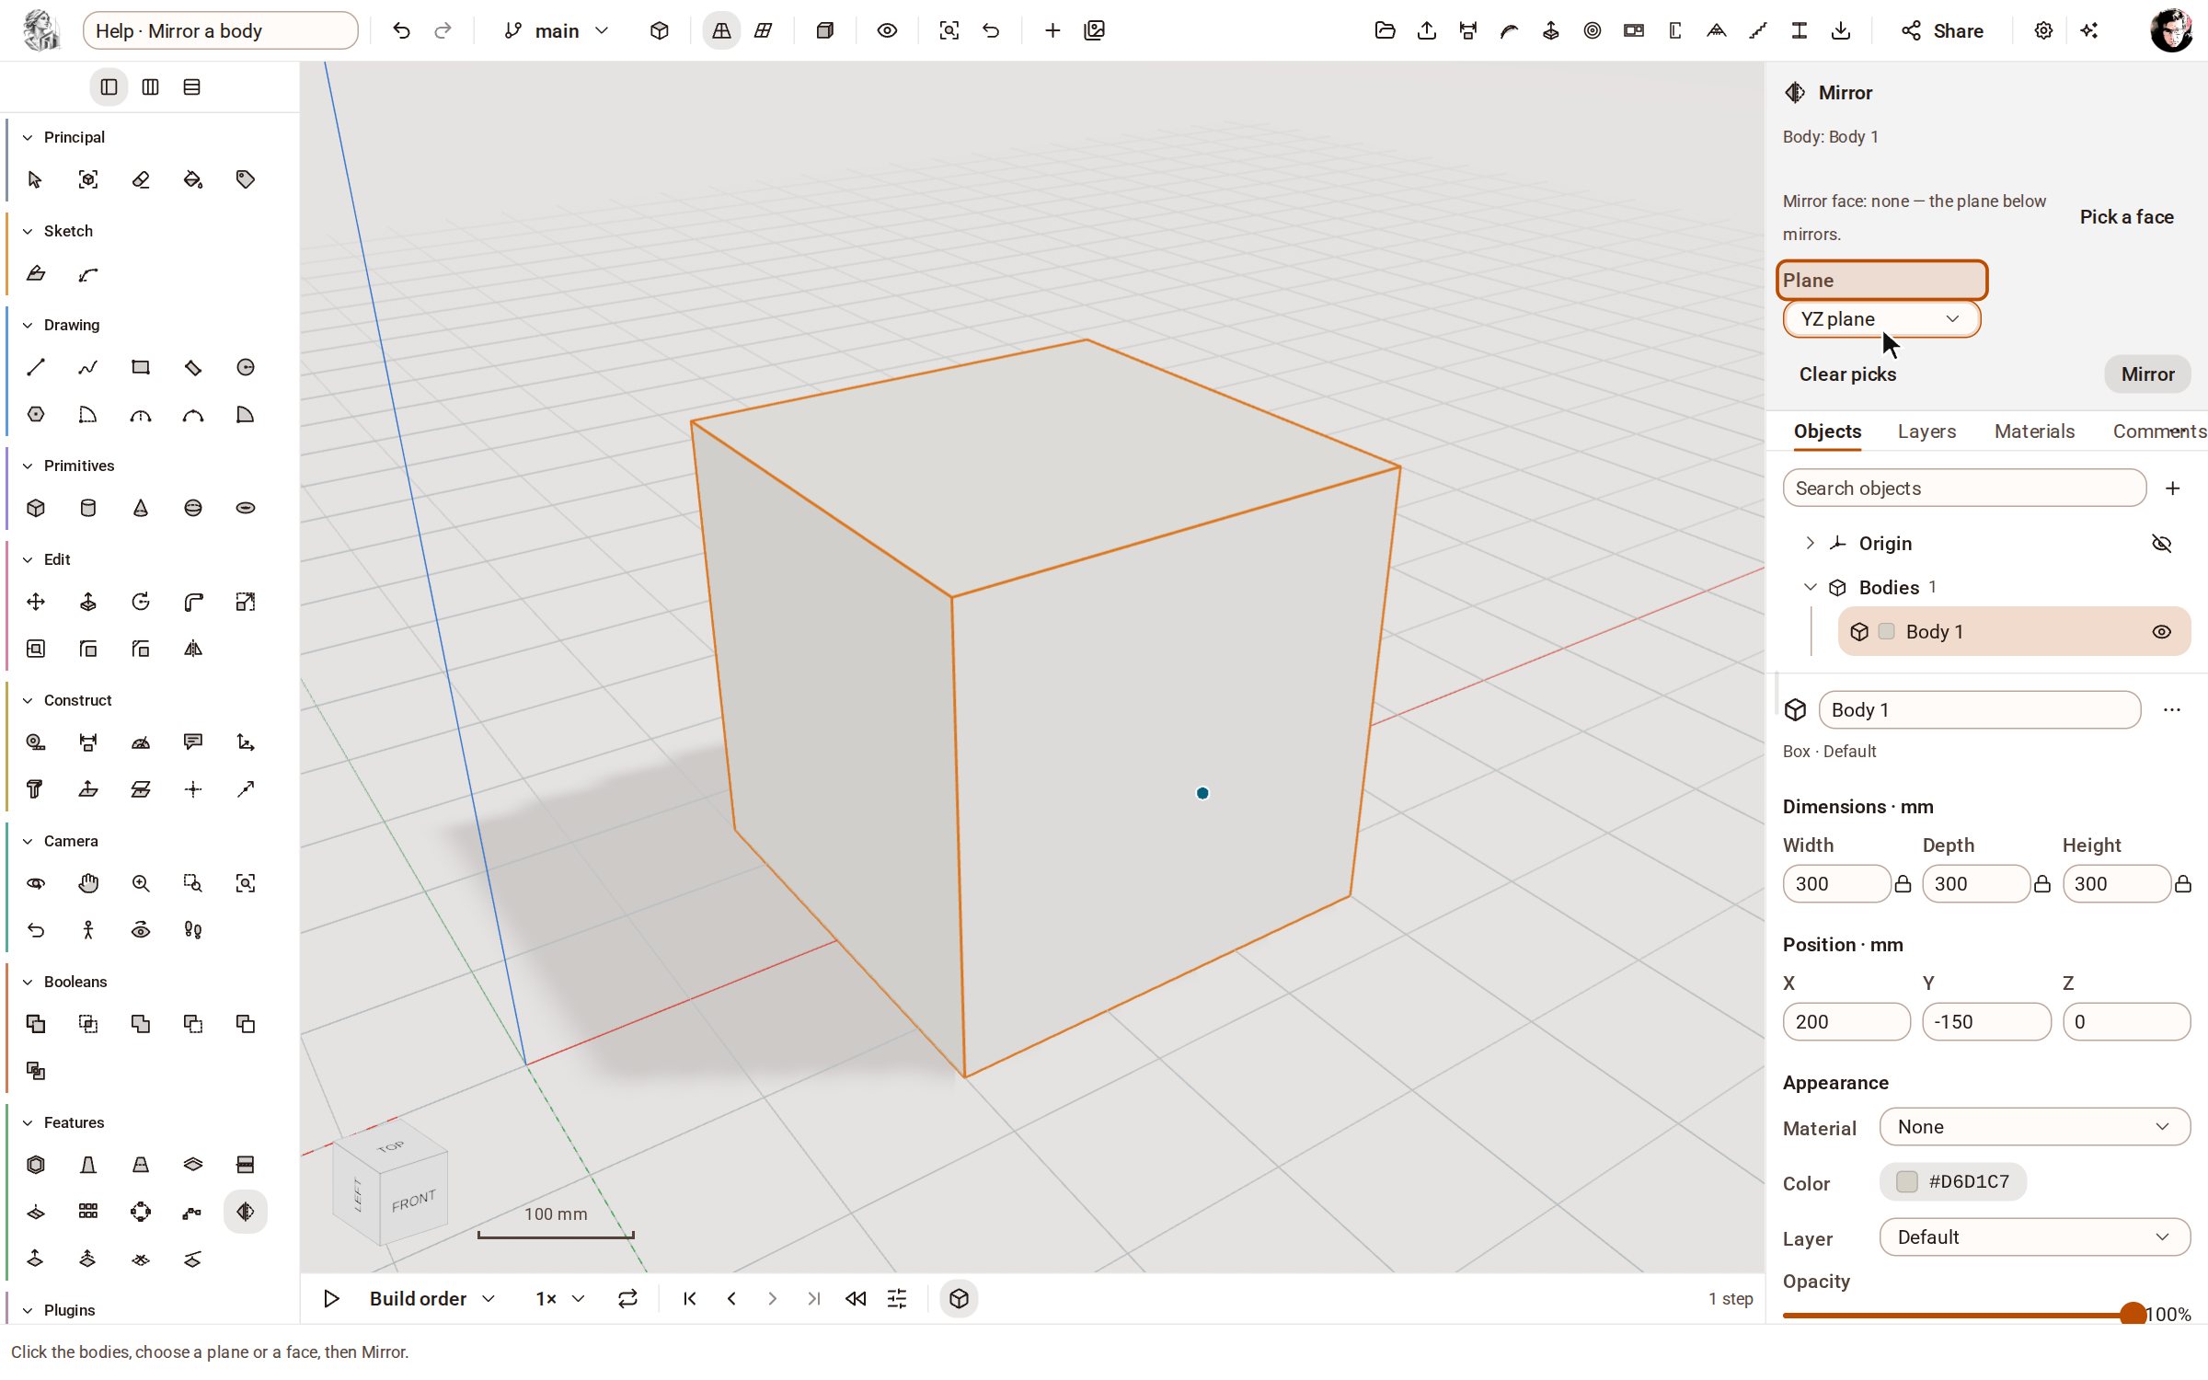Open the YZ plane dropdown
This screenshot has height=1380, width=2208.
tap(1881, 319)
